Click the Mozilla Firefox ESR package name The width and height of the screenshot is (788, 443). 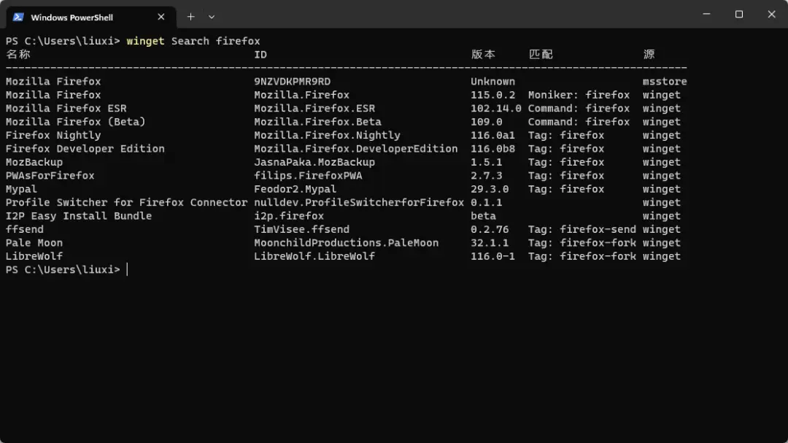tap(67, 108)
